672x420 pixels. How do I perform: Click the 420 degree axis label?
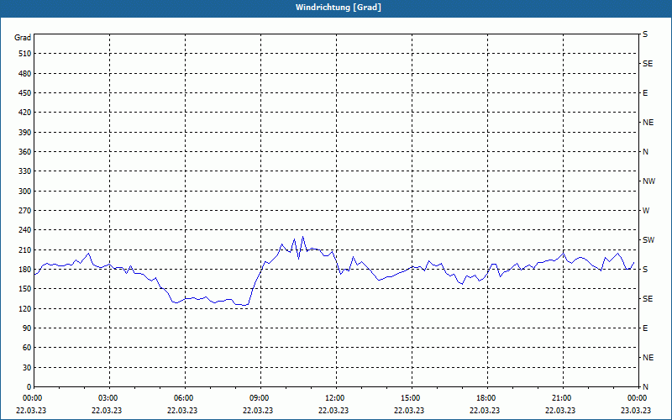click(x=25, y=113)
